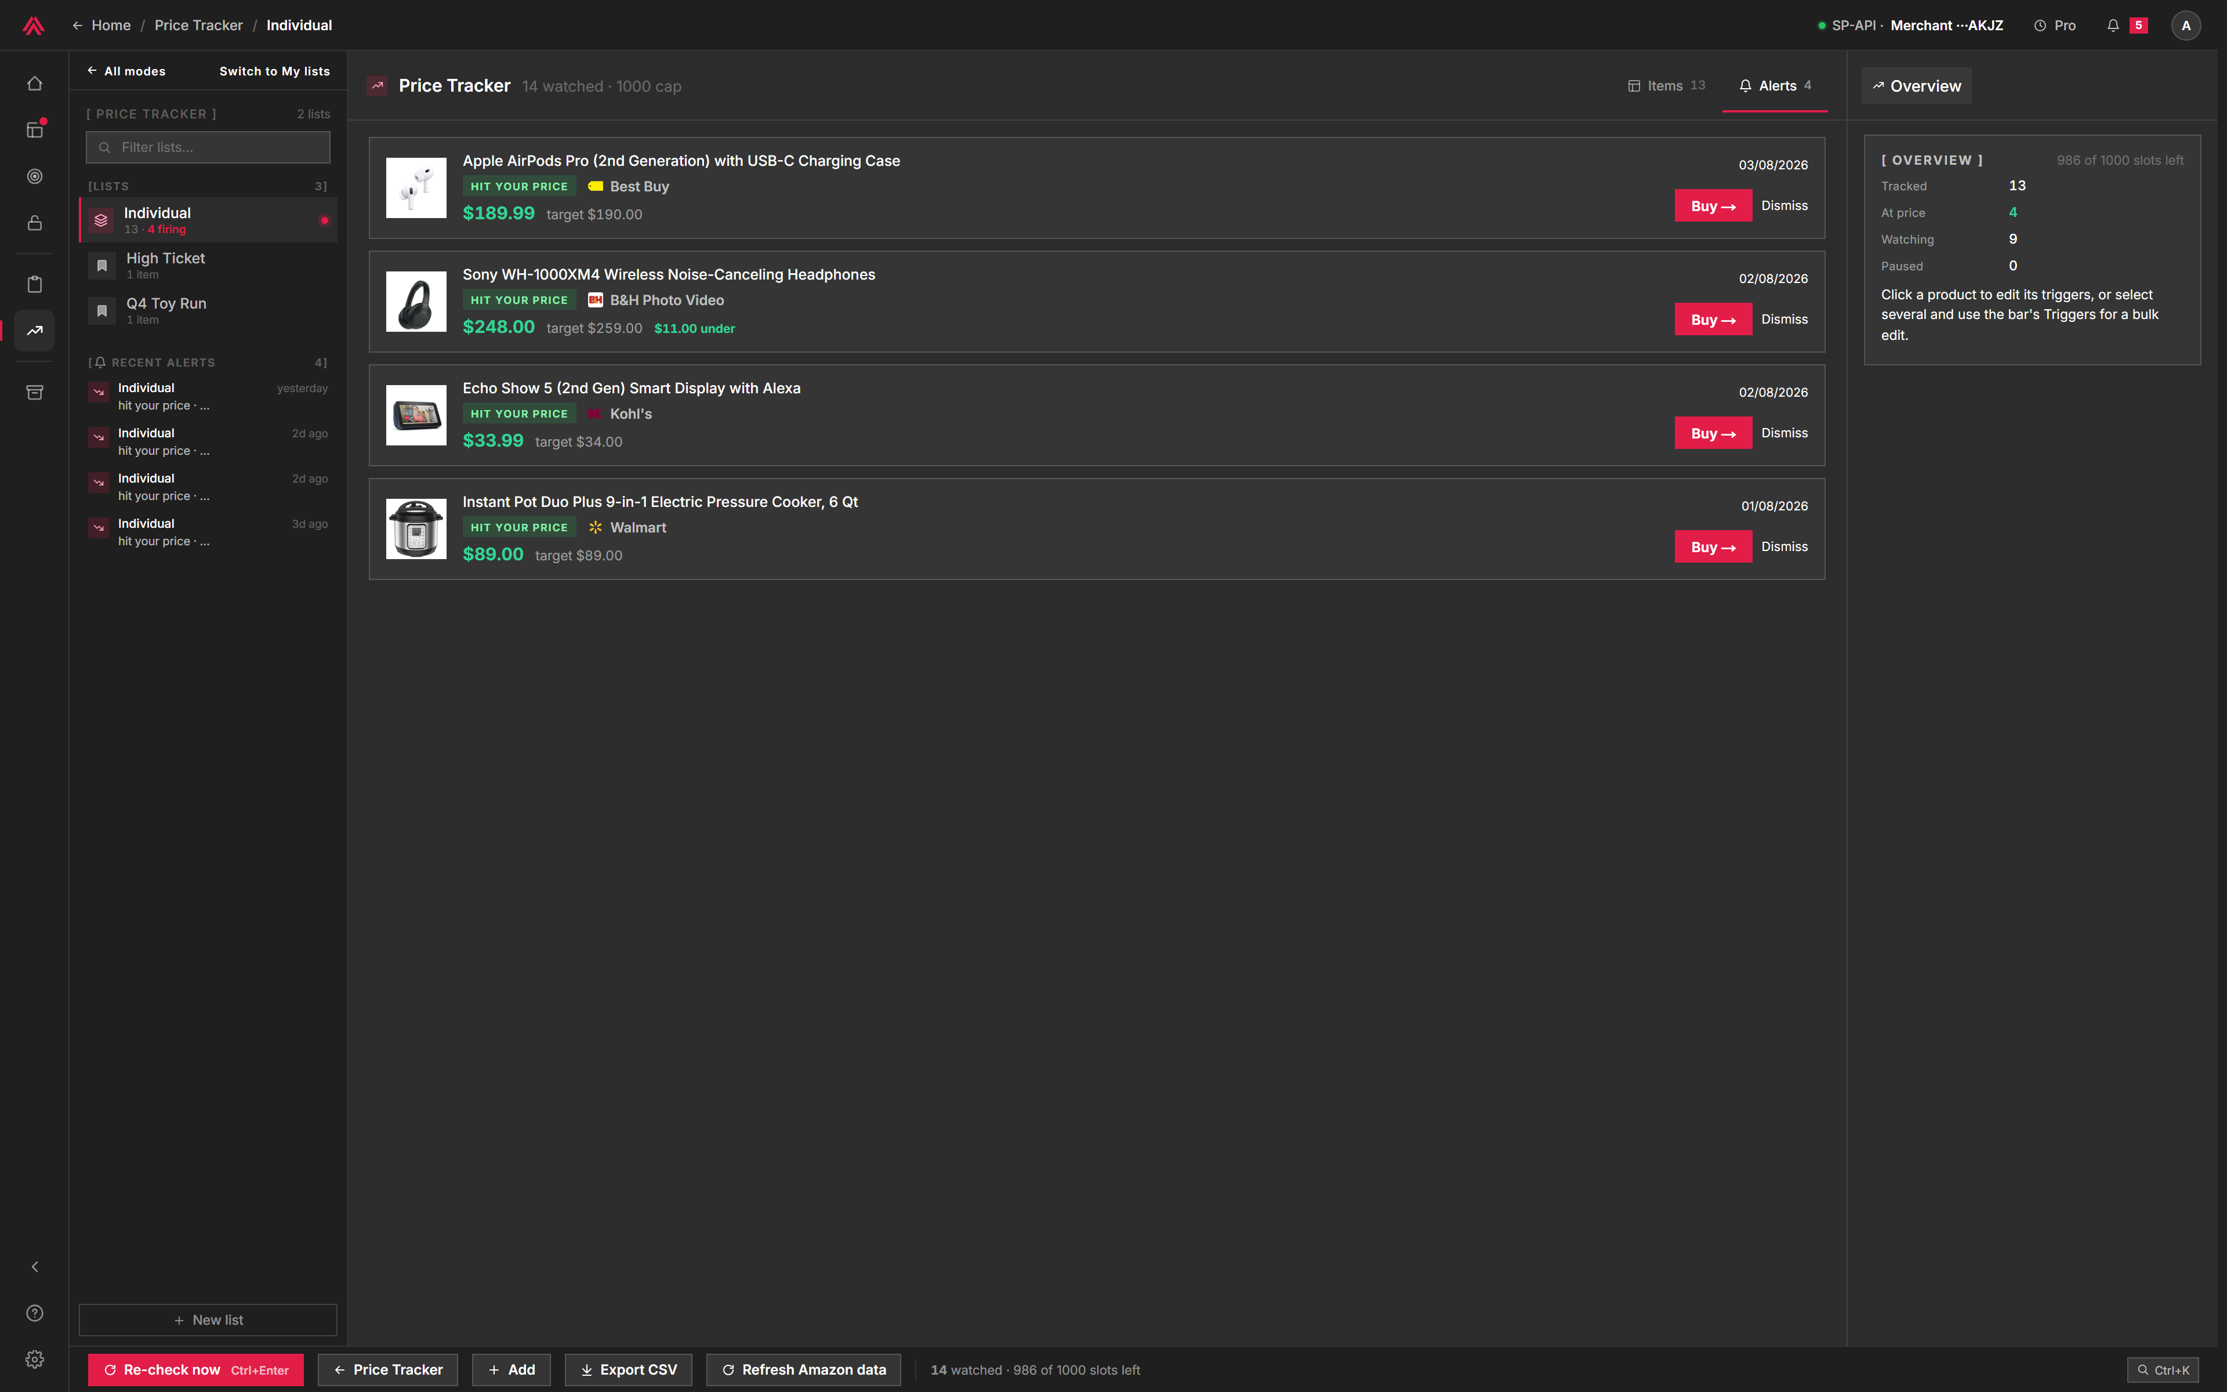This screenshot has height=1392, width=2227.
Task: Go back to All modes
Action: coord(126,71)
